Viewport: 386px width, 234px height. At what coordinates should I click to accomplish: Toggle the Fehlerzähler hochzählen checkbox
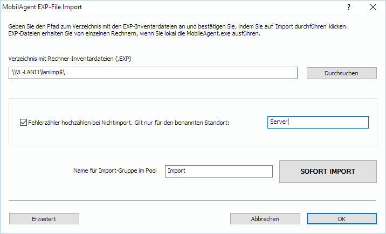click(x=23, y=122)
